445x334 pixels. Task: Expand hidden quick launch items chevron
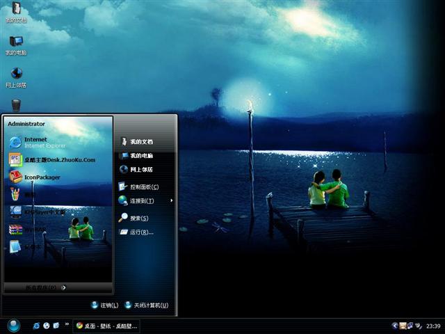pos(67,324)
